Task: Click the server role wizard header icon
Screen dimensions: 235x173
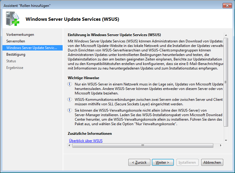Action: (13, 19)
